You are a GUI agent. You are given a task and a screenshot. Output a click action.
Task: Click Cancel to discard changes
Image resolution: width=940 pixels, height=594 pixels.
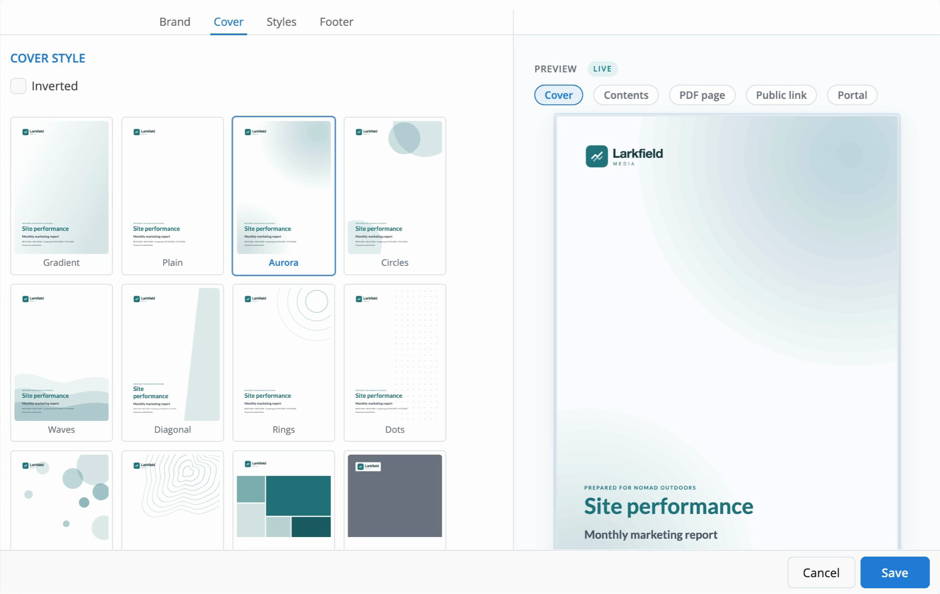click(x=821, y=572)
